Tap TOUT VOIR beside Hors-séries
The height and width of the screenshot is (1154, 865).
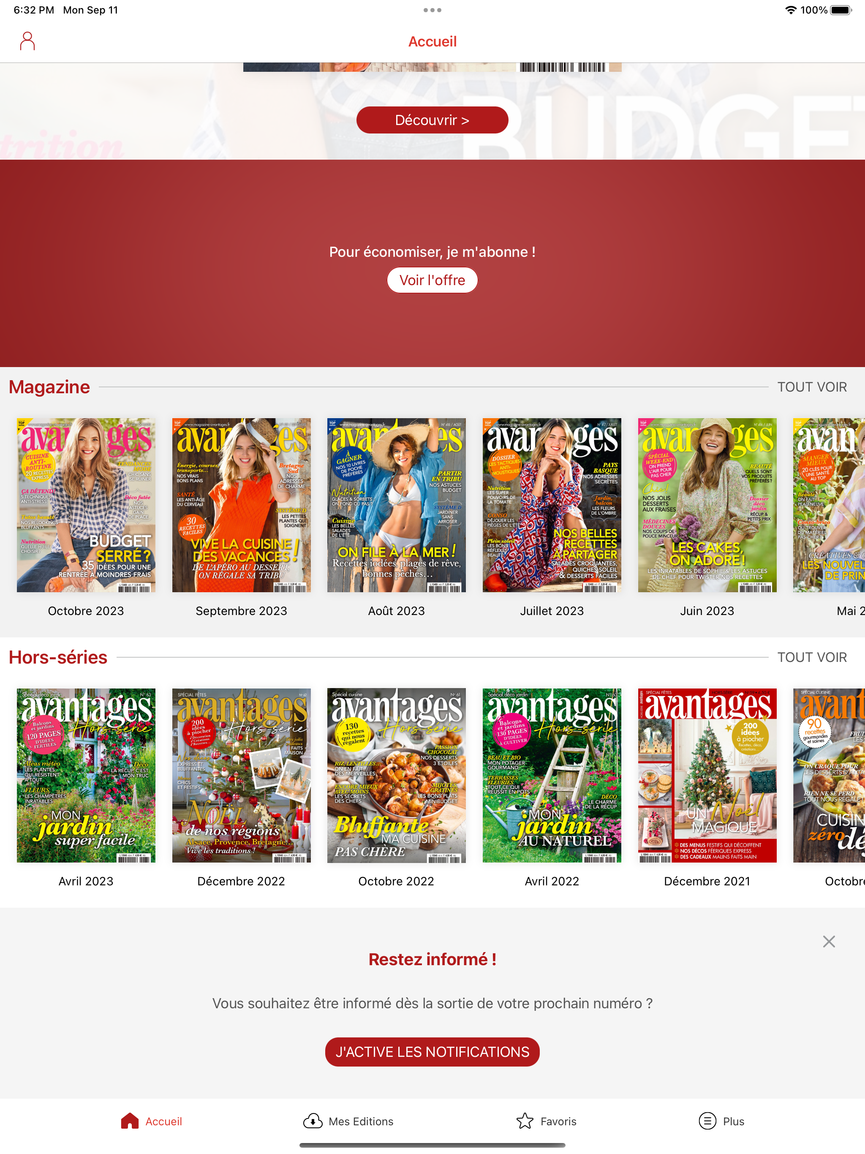coord(812,657)
